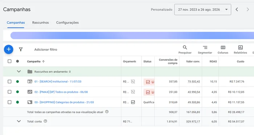Click the Qualifica status of SHOPPING campaign
Image resolution: width=254 pixels, height=135 pixels.
[x=149, y=102]
